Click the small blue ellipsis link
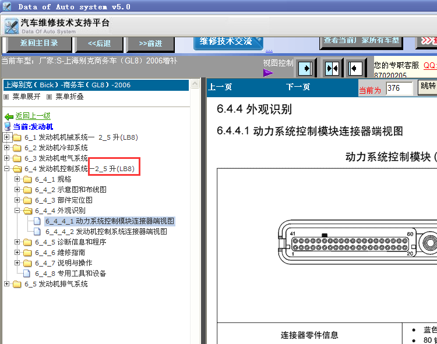The width and height of the screenshot is (437, 344). [269, 51]
